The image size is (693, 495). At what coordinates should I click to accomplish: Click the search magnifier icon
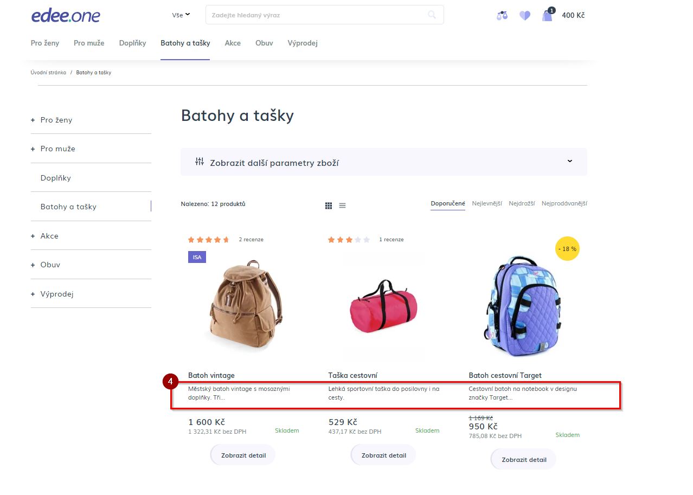(432, 15)
